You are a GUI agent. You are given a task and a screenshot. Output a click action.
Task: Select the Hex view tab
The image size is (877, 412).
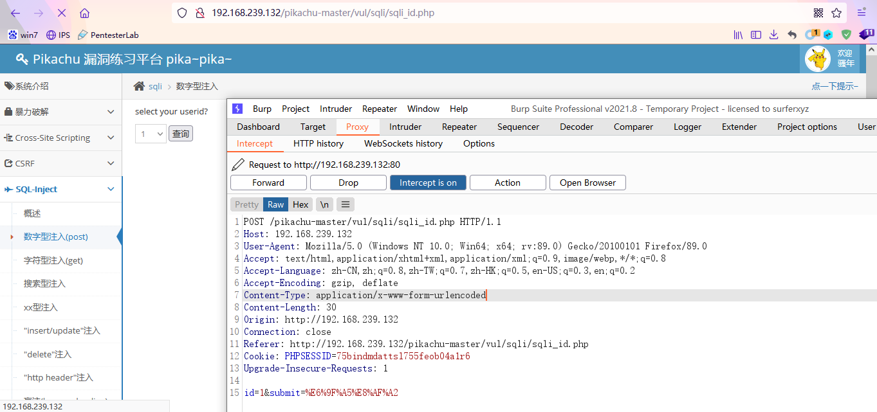tap(300, 204)
